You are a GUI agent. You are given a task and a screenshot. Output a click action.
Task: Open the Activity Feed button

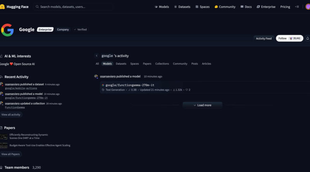click(263, 38)
